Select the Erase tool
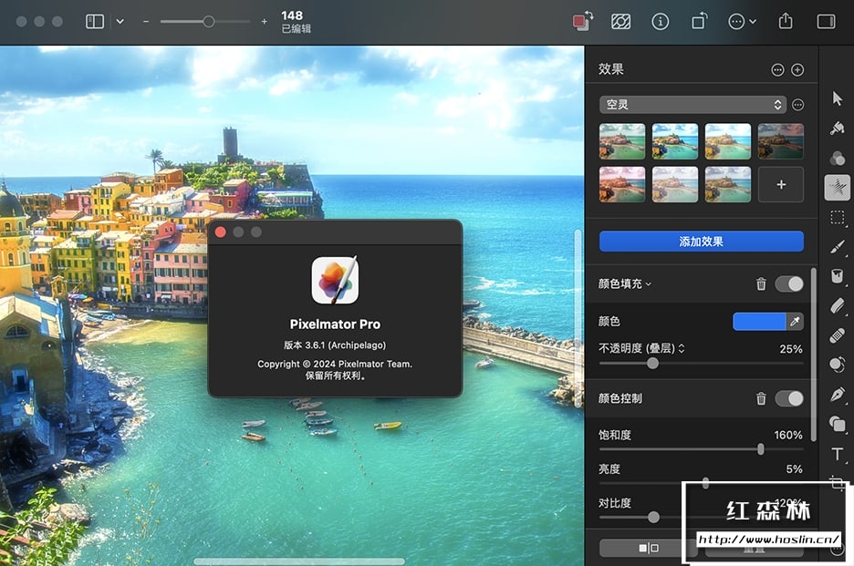Screen dimensions: 854x566 pos(837,305)
